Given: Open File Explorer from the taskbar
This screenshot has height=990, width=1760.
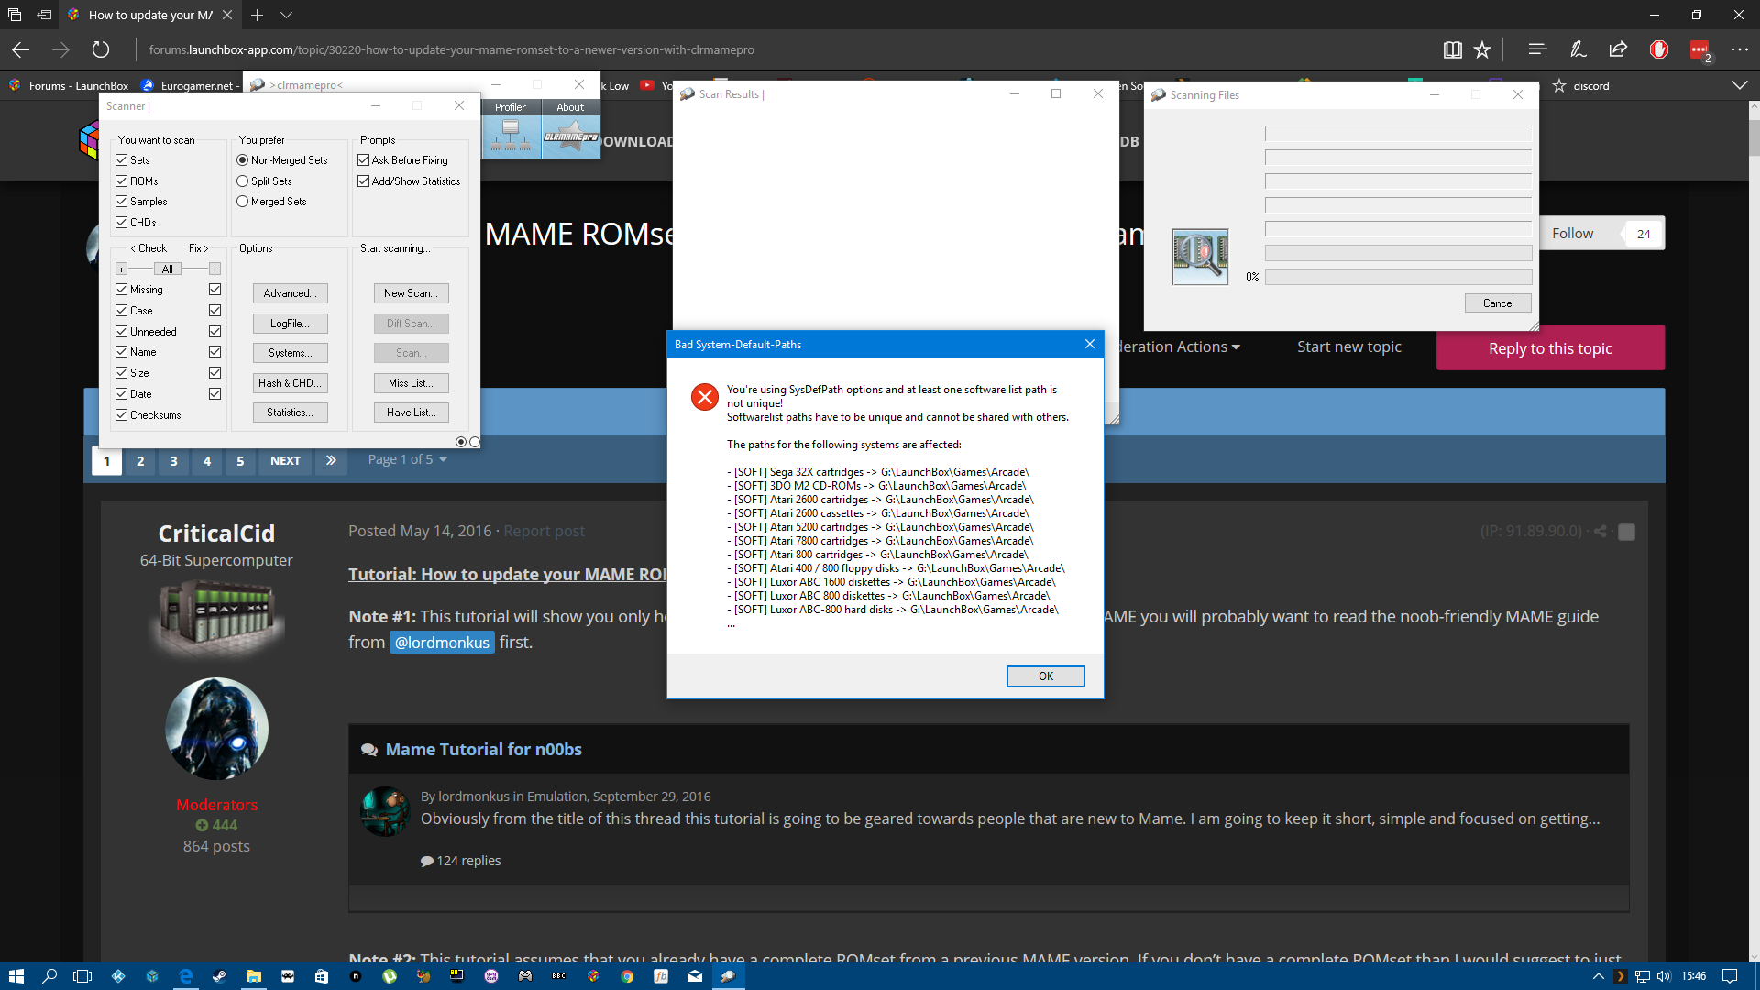Looking at the screenshot, I should (253, 976).
